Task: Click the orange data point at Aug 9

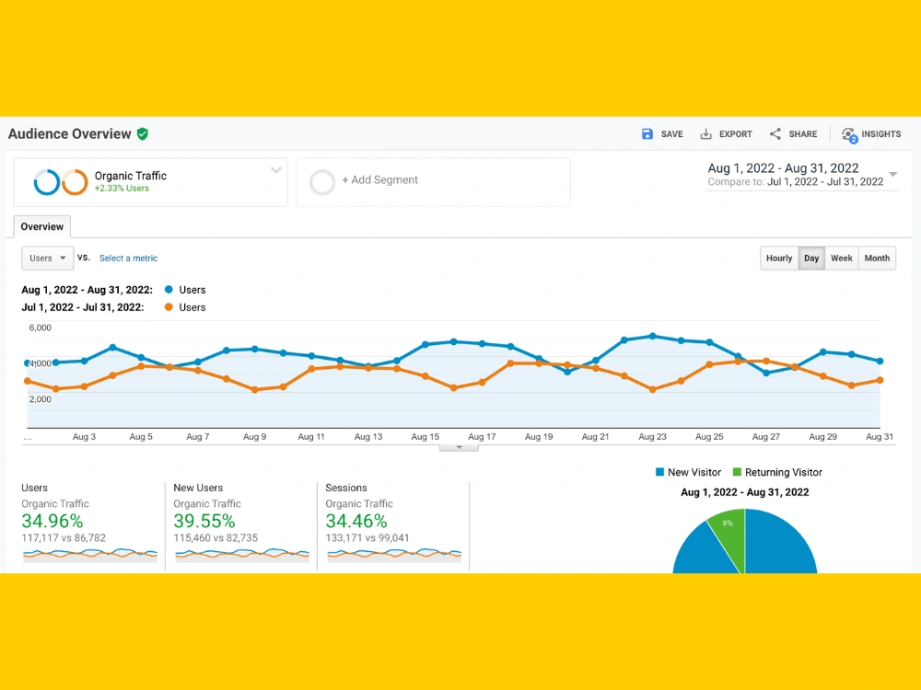Action: [x=254, y=389]
